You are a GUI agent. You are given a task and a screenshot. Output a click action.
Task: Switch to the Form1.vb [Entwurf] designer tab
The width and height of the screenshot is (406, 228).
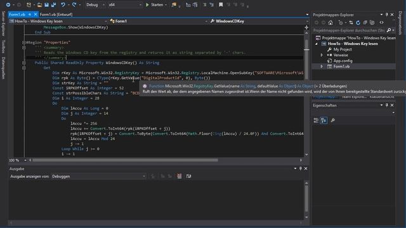click(56, 15)
